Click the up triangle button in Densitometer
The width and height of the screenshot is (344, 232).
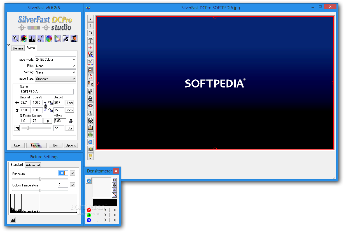click(x=114, y=190)
